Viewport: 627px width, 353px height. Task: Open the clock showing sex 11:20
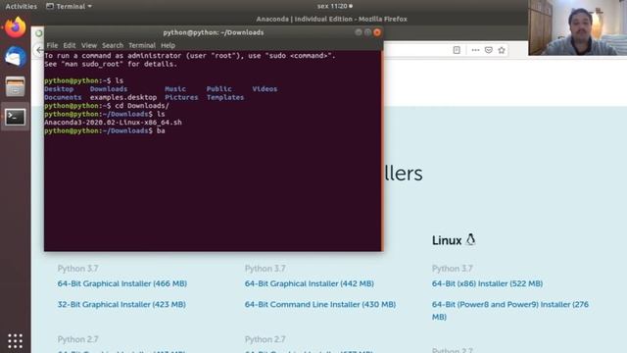[335, 7]
